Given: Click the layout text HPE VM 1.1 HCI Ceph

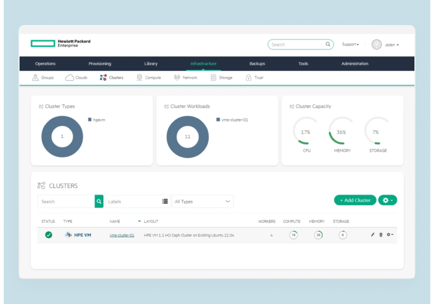Looking at the screenshot, I should [x=189, y=235].
